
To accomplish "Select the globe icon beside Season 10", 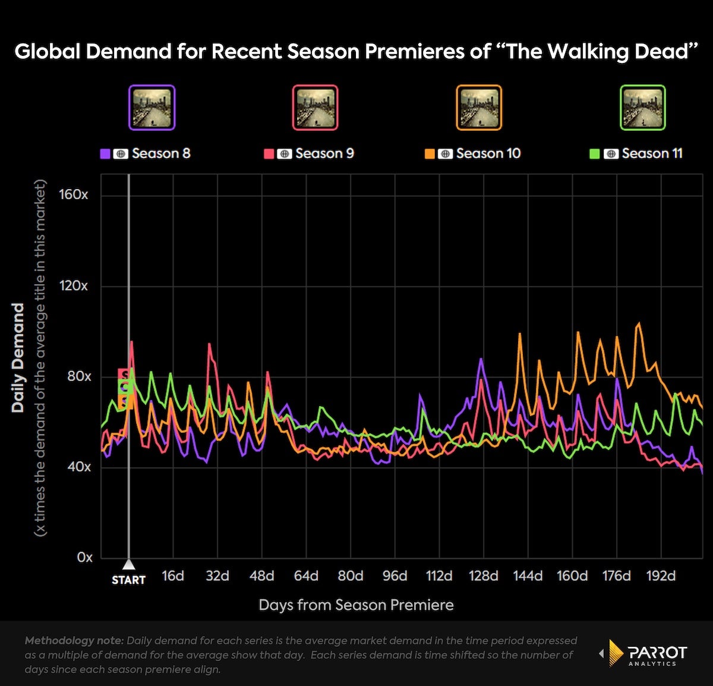I will tap(445, 153).
